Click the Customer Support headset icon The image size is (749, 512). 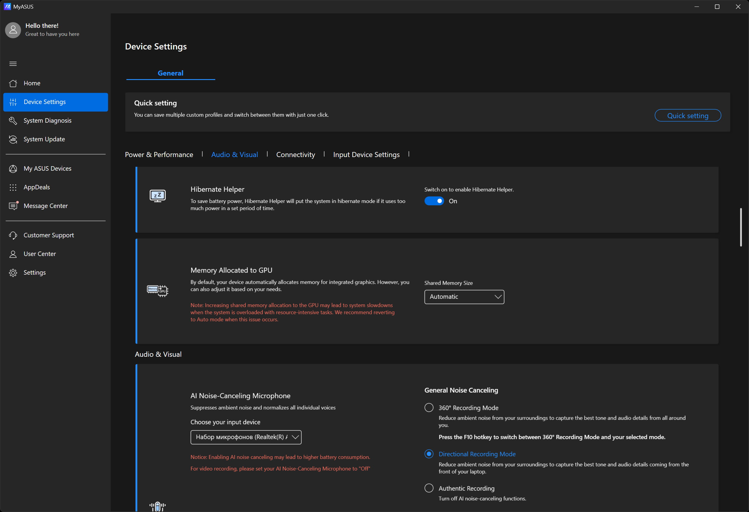pyautogui.click(x=13, y=236)
